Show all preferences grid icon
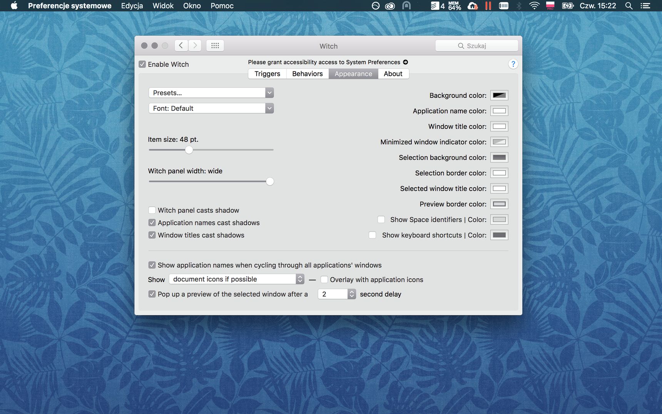Image resolution: width=662 pixels, height=414 pixels. (x=215, y=45)
